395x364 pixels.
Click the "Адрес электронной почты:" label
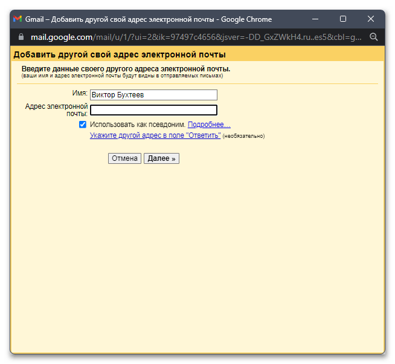[x=56, y=110]
